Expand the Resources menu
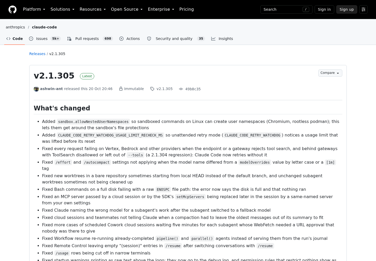 pyautogui.click(x=93, y=9)
